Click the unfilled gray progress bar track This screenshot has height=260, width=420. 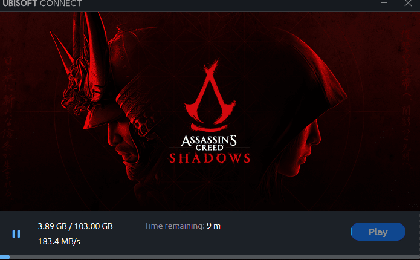212,257
